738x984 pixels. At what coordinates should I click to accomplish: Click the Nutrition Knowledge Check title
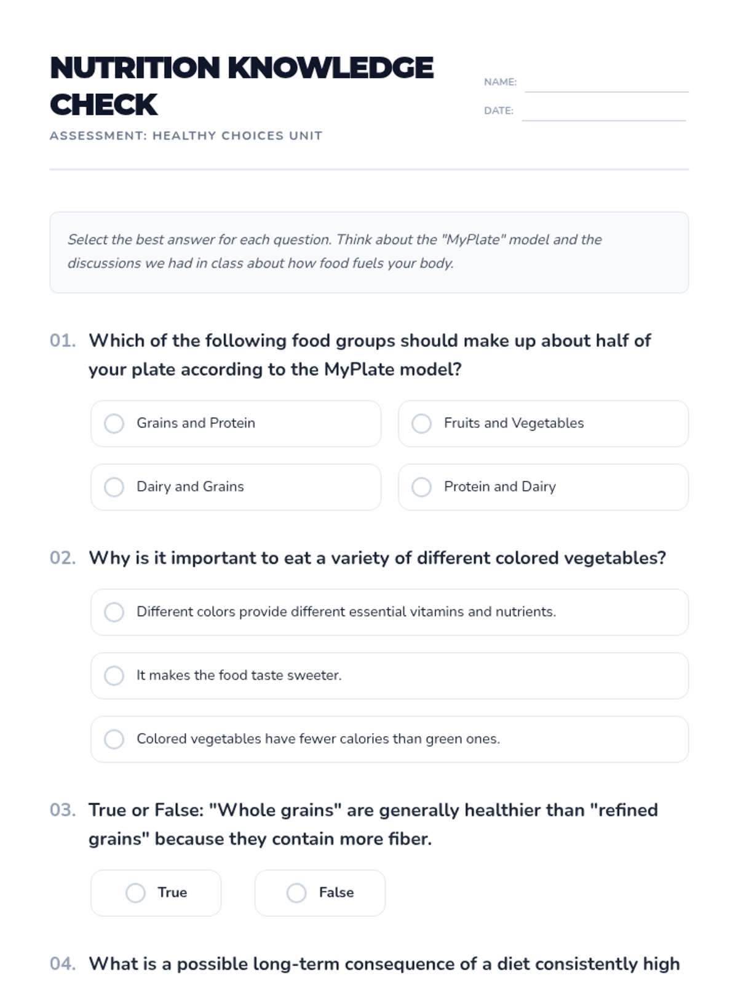242,86
